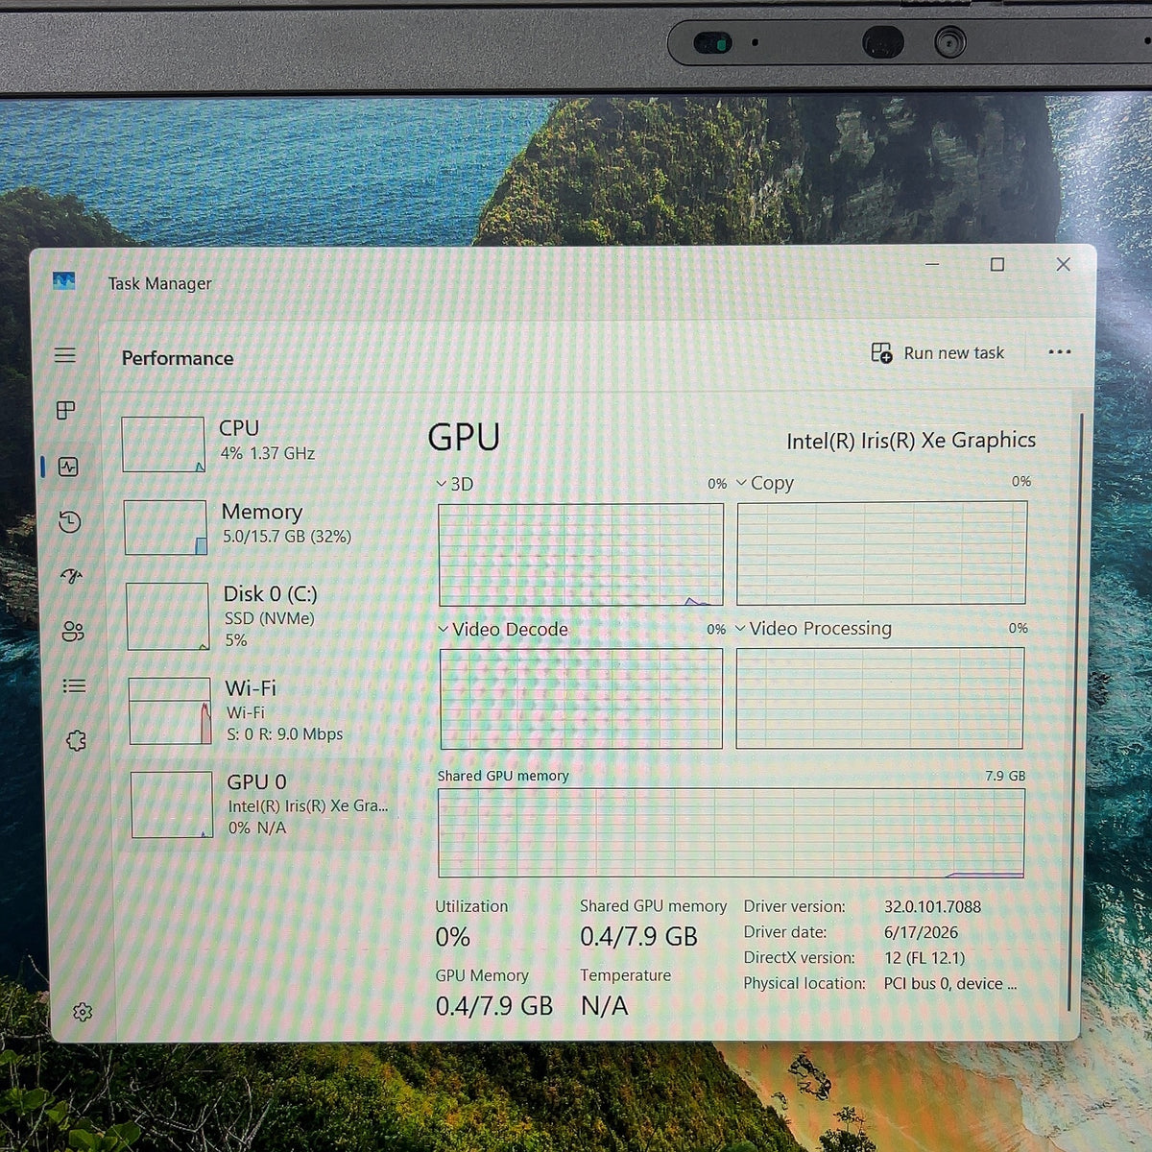Viewport: 1152px width, 1152px height.
Task: Click the CPU mini graph thumbnail
Action: tap(163, 444)
